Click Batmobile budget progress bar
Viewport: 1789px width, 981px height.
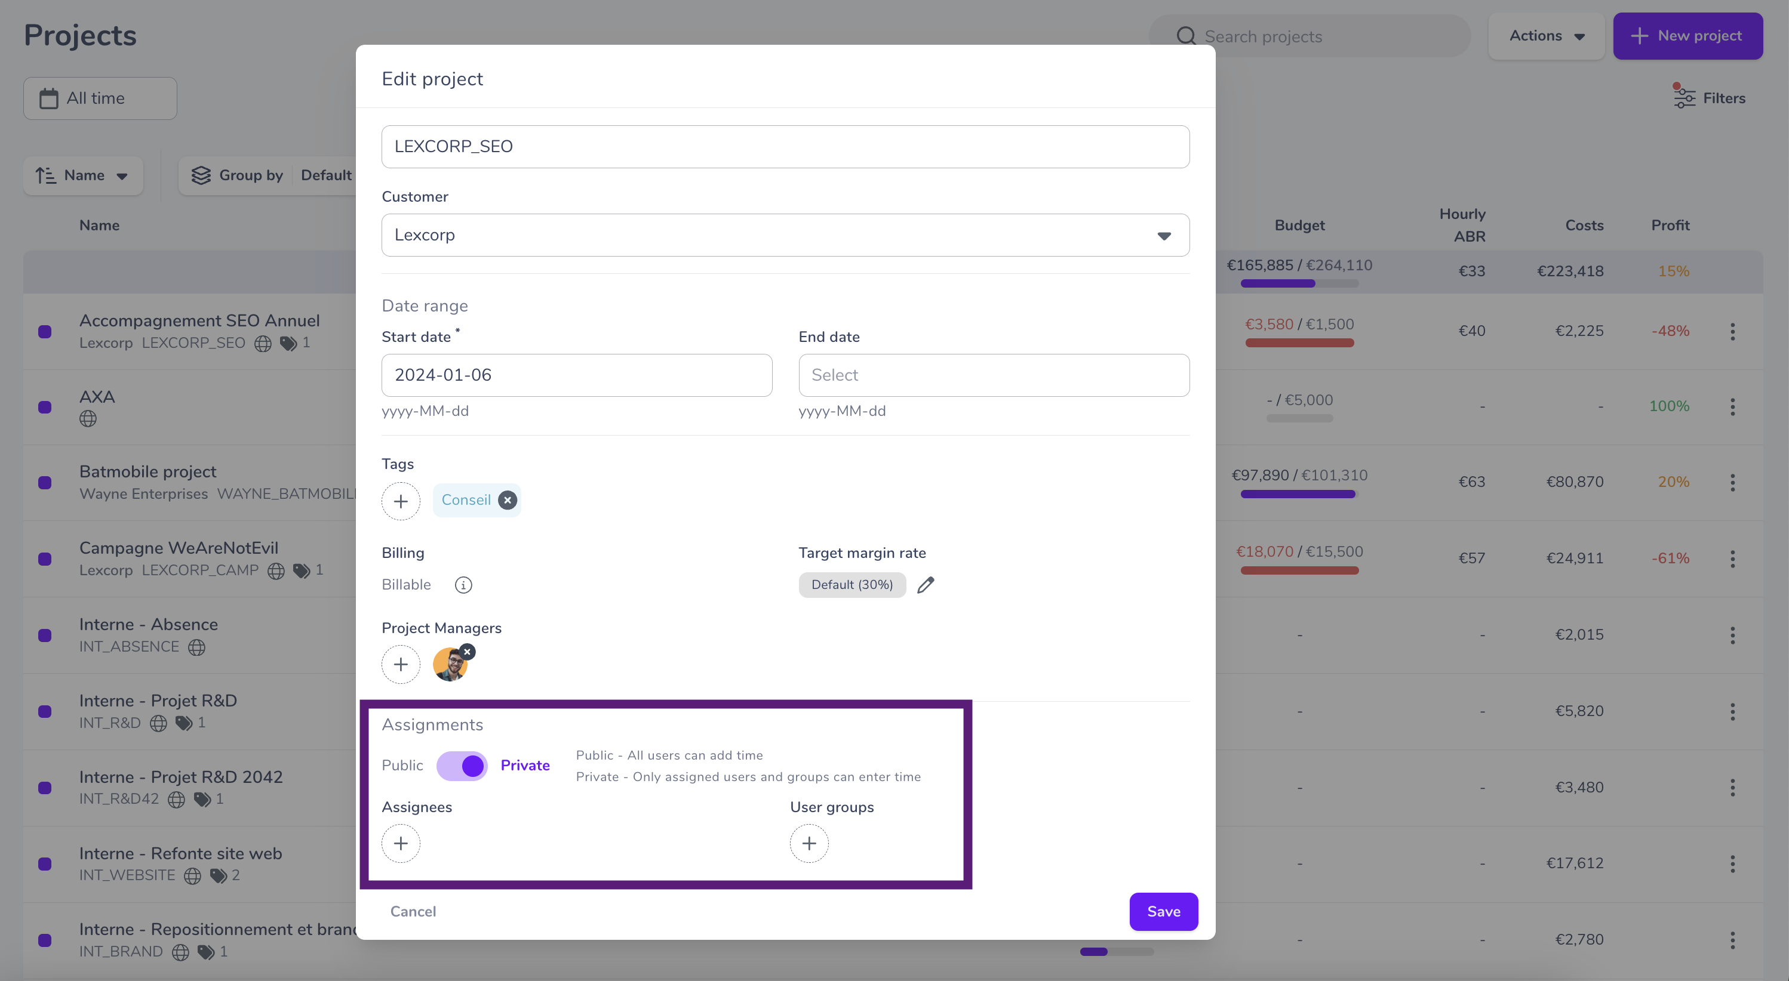point(1299,495)
